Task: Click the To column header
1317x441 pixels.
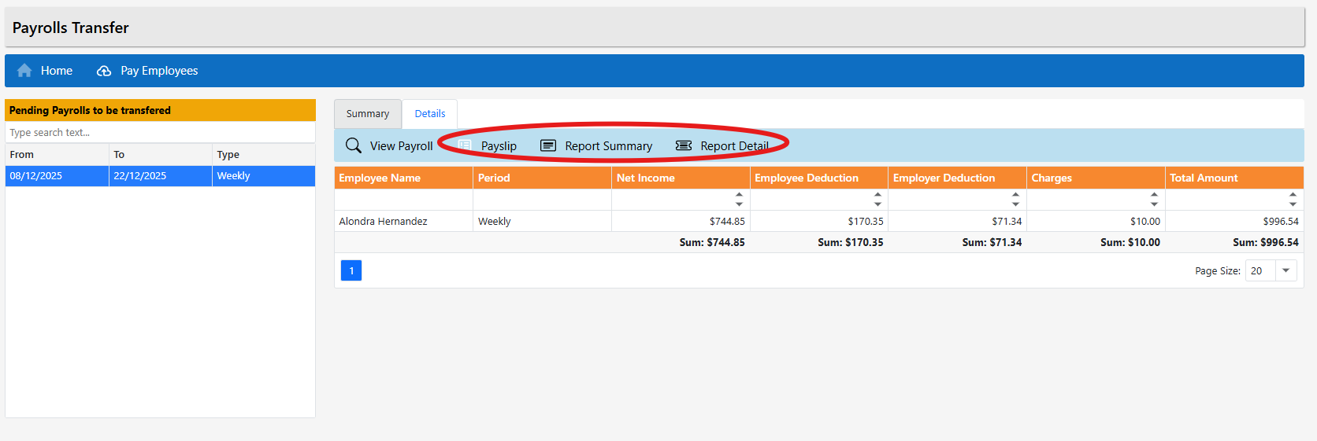Action: coord(161,155)
